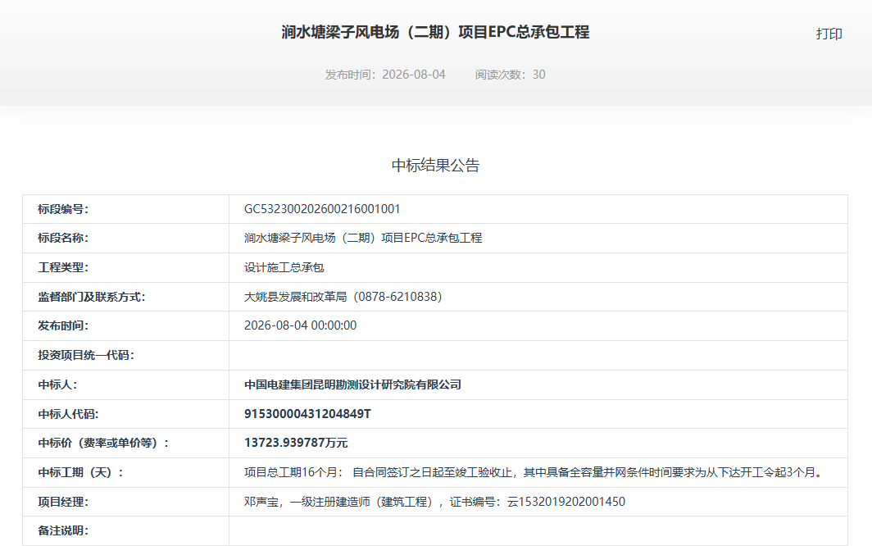Click the 投资项目统一代码 label

[85, 355]
